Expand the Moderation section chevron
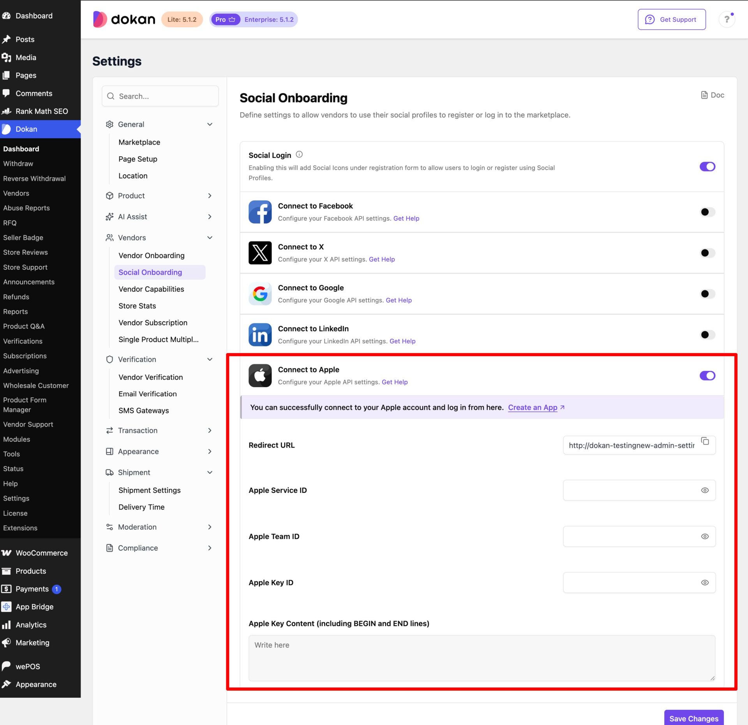The width and height of the screenshot is (748, 725). (210, 527)
